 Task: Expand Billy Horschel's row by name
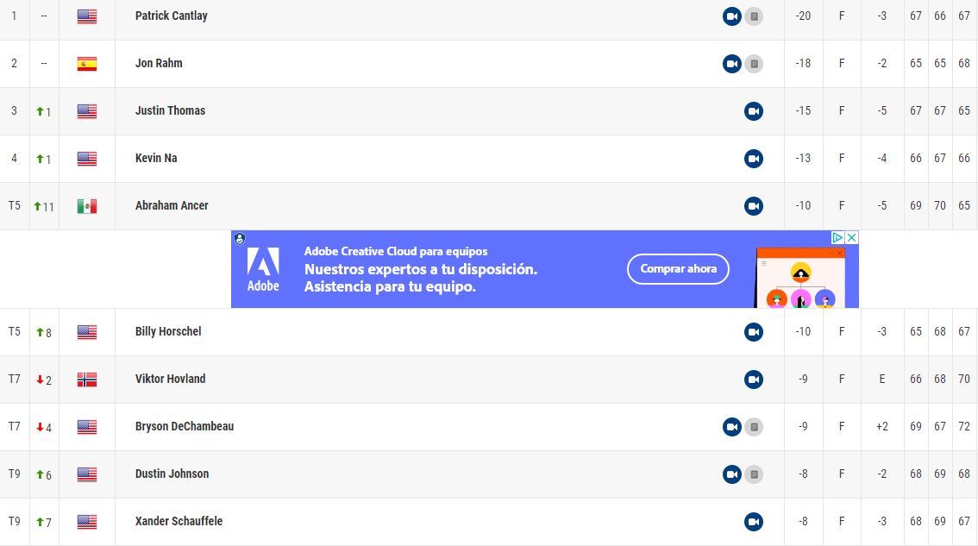coord(168,331)
